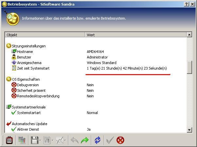Click the help question mark button
The height and width of the screenshot is (147, 197).
coord(187,4)
